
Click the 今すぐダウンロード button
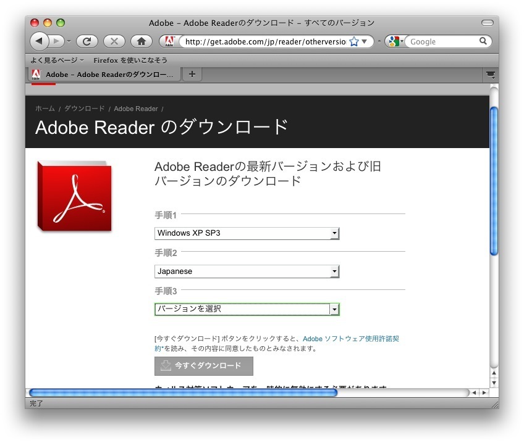tap(204, 366)
